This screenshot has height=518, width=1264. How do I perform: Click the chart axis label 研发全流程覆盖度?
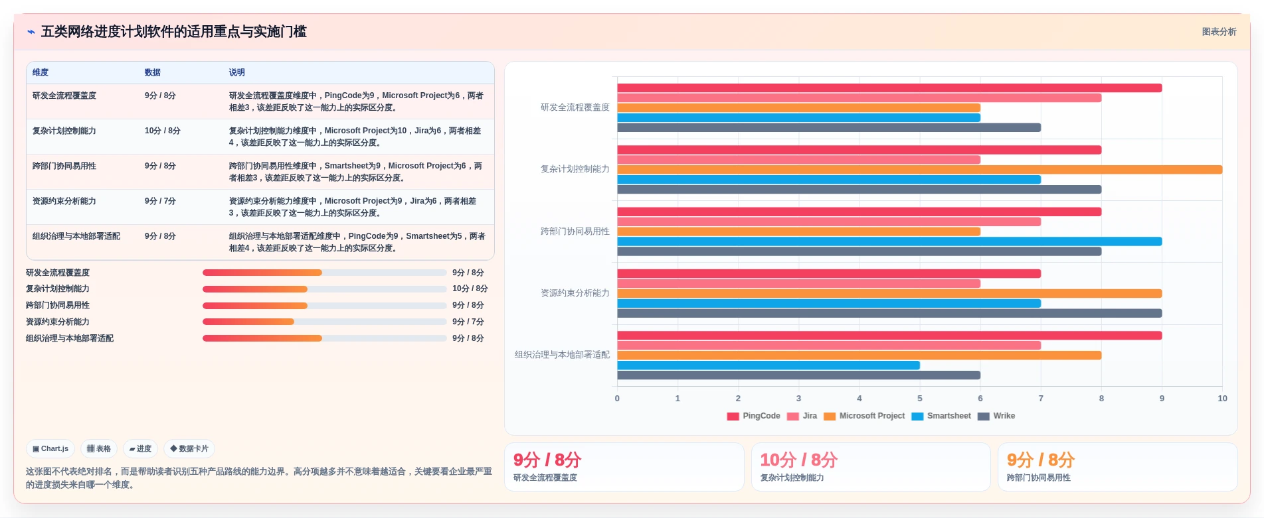coord(575,107)
